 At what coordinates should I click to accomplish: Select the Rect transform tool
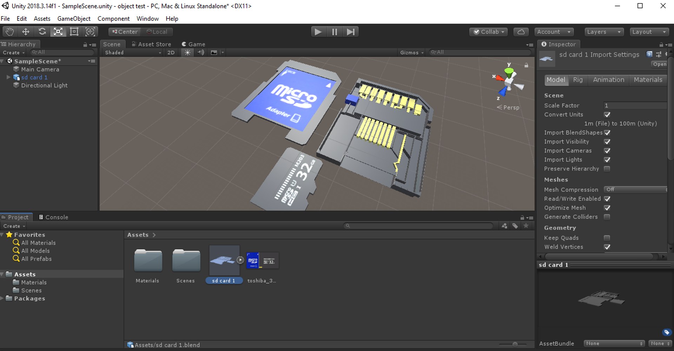pyautogui.click(x=74, y=32)
